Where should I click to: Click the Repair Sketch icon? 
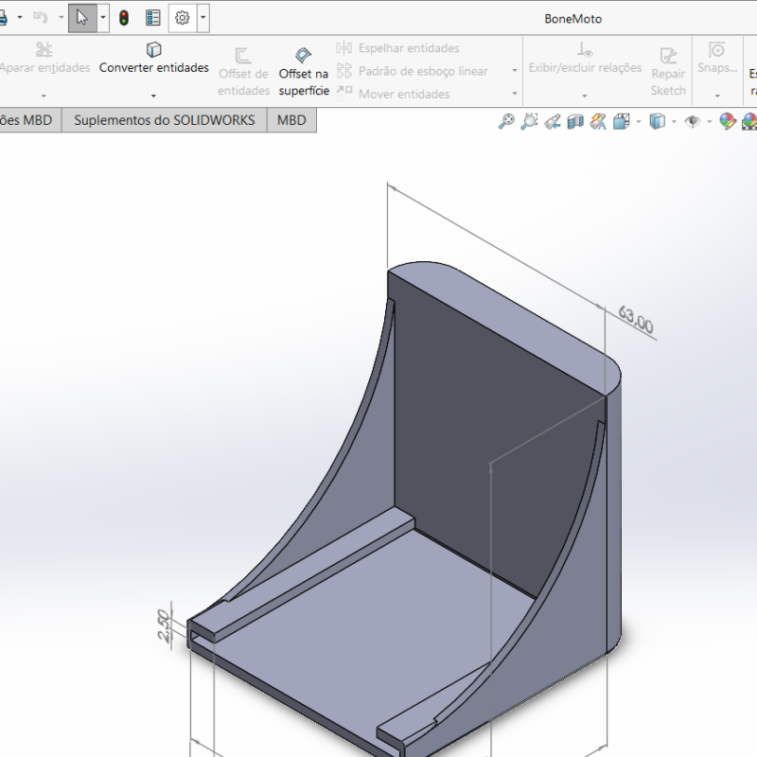pos(669,56)
